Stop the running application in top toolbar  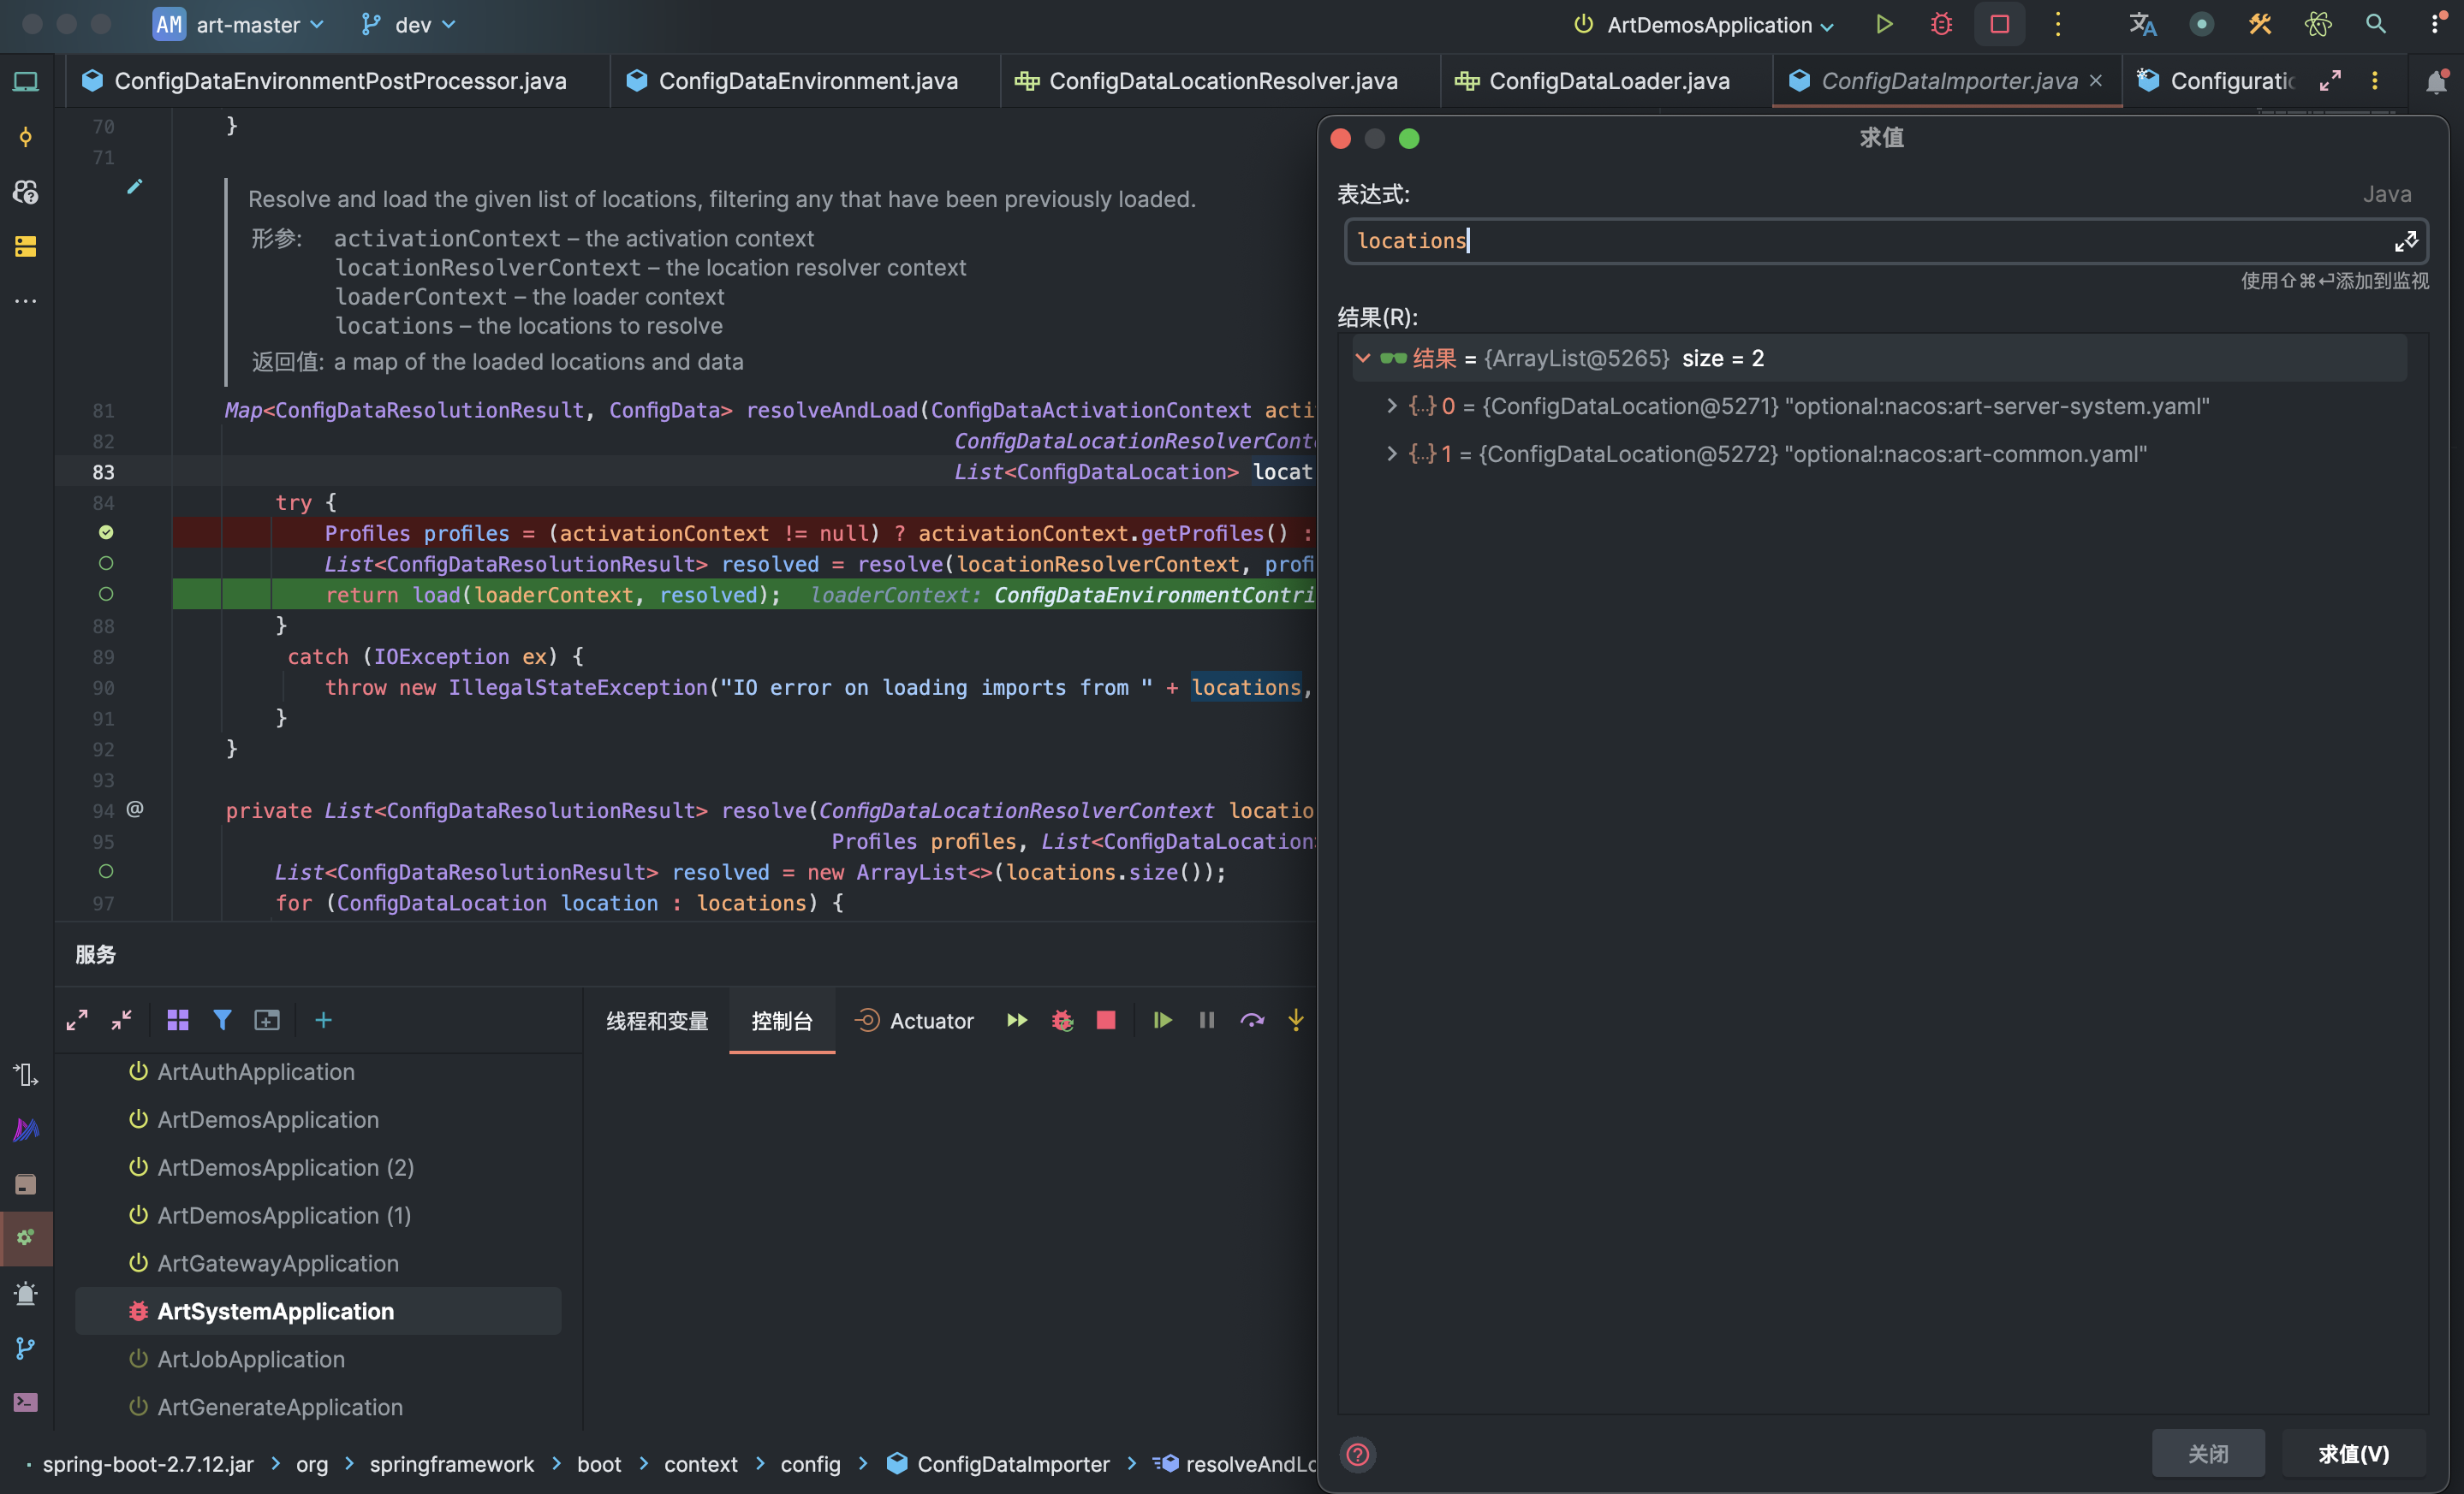(x=1999, y=24)
